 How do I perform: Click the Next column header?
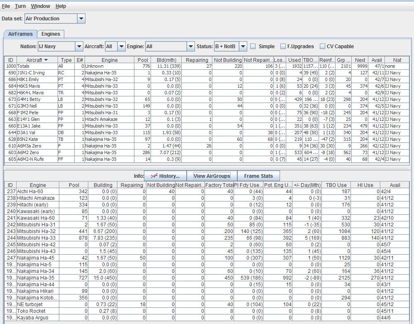(360, 60)
